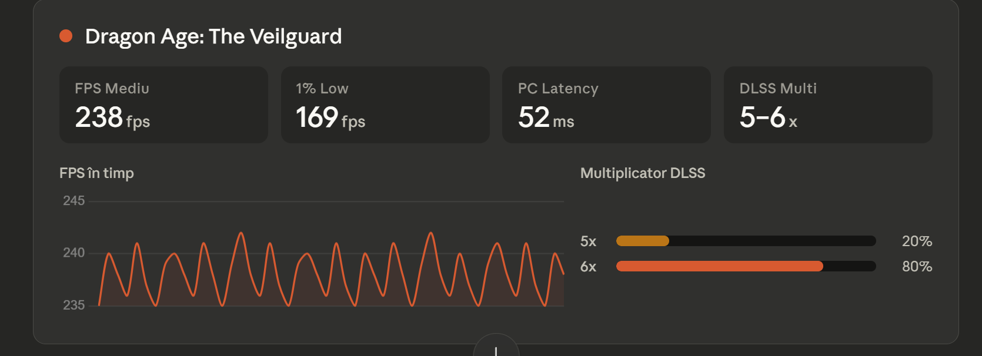Click the FPS în timp chart heading
This screenshot has height=356, width=982.
[96, 173]
